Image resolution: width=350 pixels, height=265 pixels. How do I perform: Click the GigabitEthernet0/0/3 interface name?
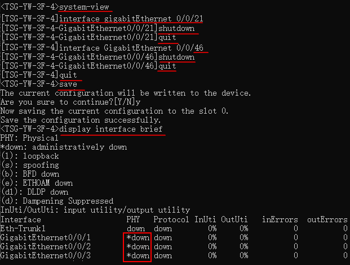click(x=46, y=255)
